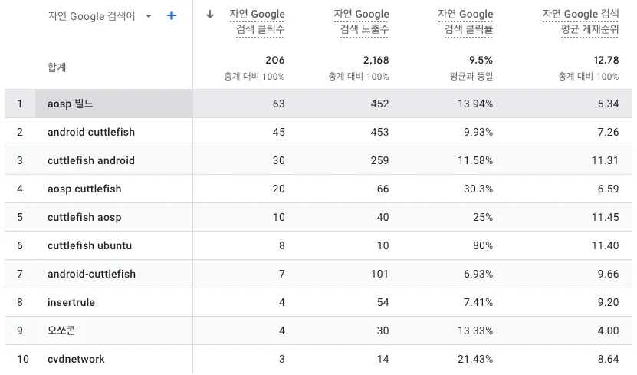The image size is (637, 375).
Task: Click the blue plus add-dimension icon
Action: coord(172,16)
